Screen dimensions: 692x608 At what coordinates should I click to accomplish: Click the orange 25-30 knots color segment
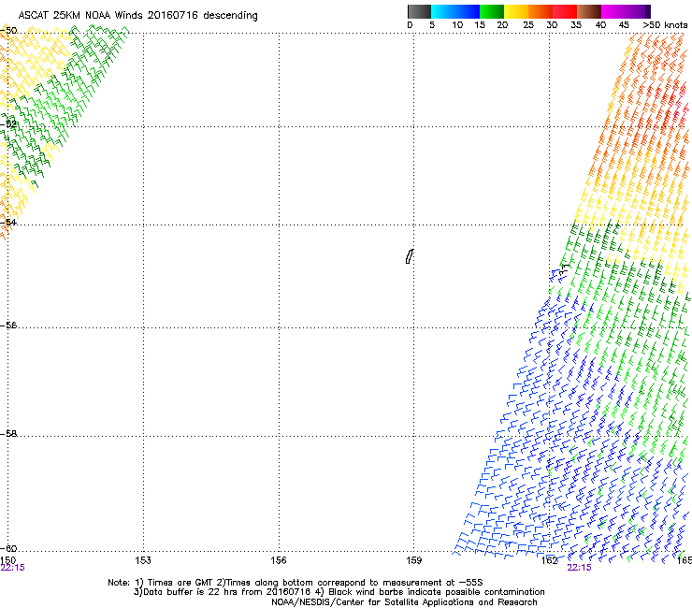541,11
